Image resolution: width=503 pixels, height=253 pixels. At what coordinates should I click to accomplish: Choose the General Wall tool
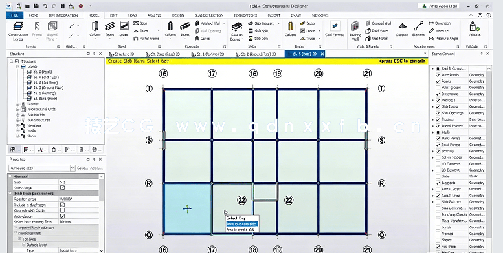pos(379,23)
